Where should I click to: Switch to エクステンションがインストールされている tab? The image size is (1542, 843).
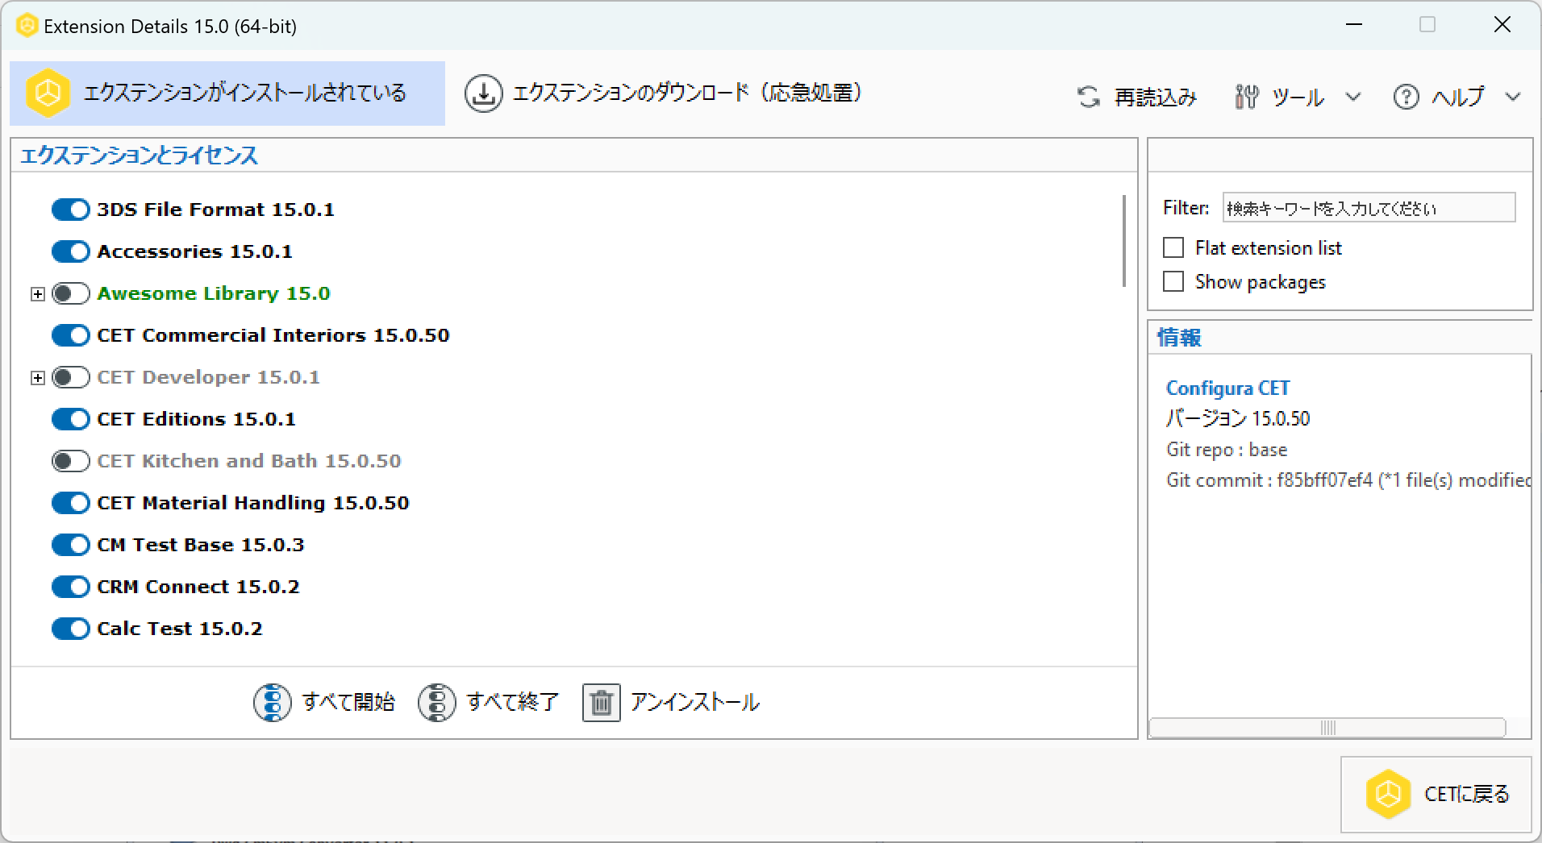[x=227, y=93]
